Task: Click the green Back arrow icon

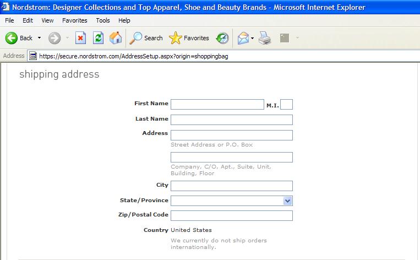Action: [x=12, y=38]
